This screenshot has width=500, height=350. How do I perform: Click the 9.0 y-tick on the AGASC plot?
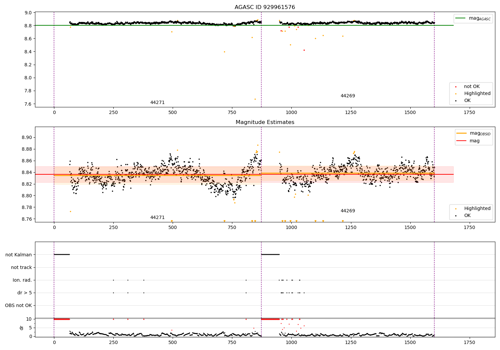[x=28, y=13]
